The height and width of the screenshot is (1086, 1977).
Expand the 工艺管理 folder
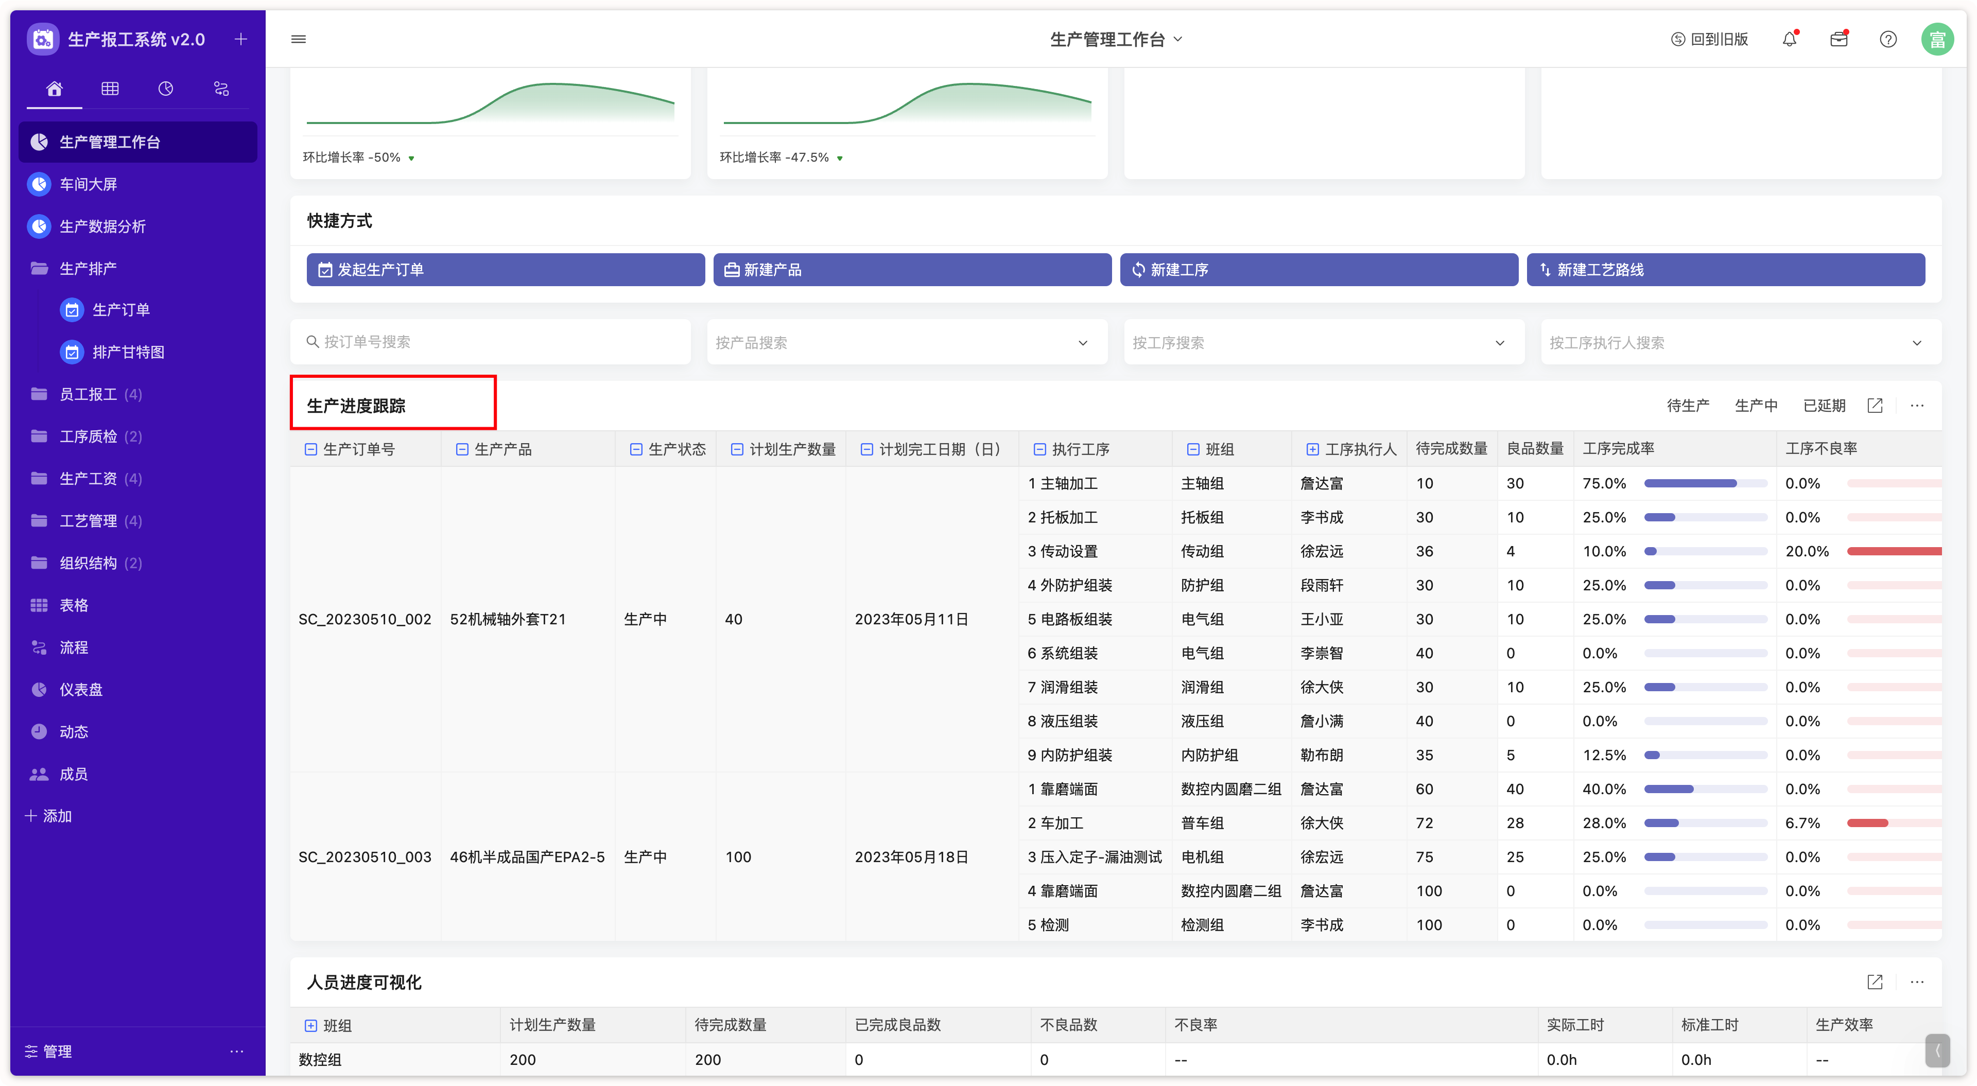tap(138, 520)
